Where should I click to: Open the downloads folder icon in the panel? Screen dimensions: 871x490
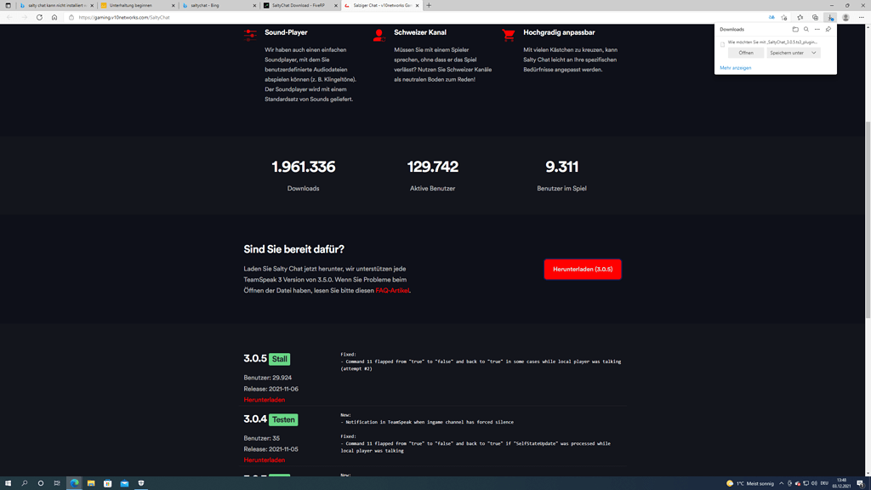point(795,29)
